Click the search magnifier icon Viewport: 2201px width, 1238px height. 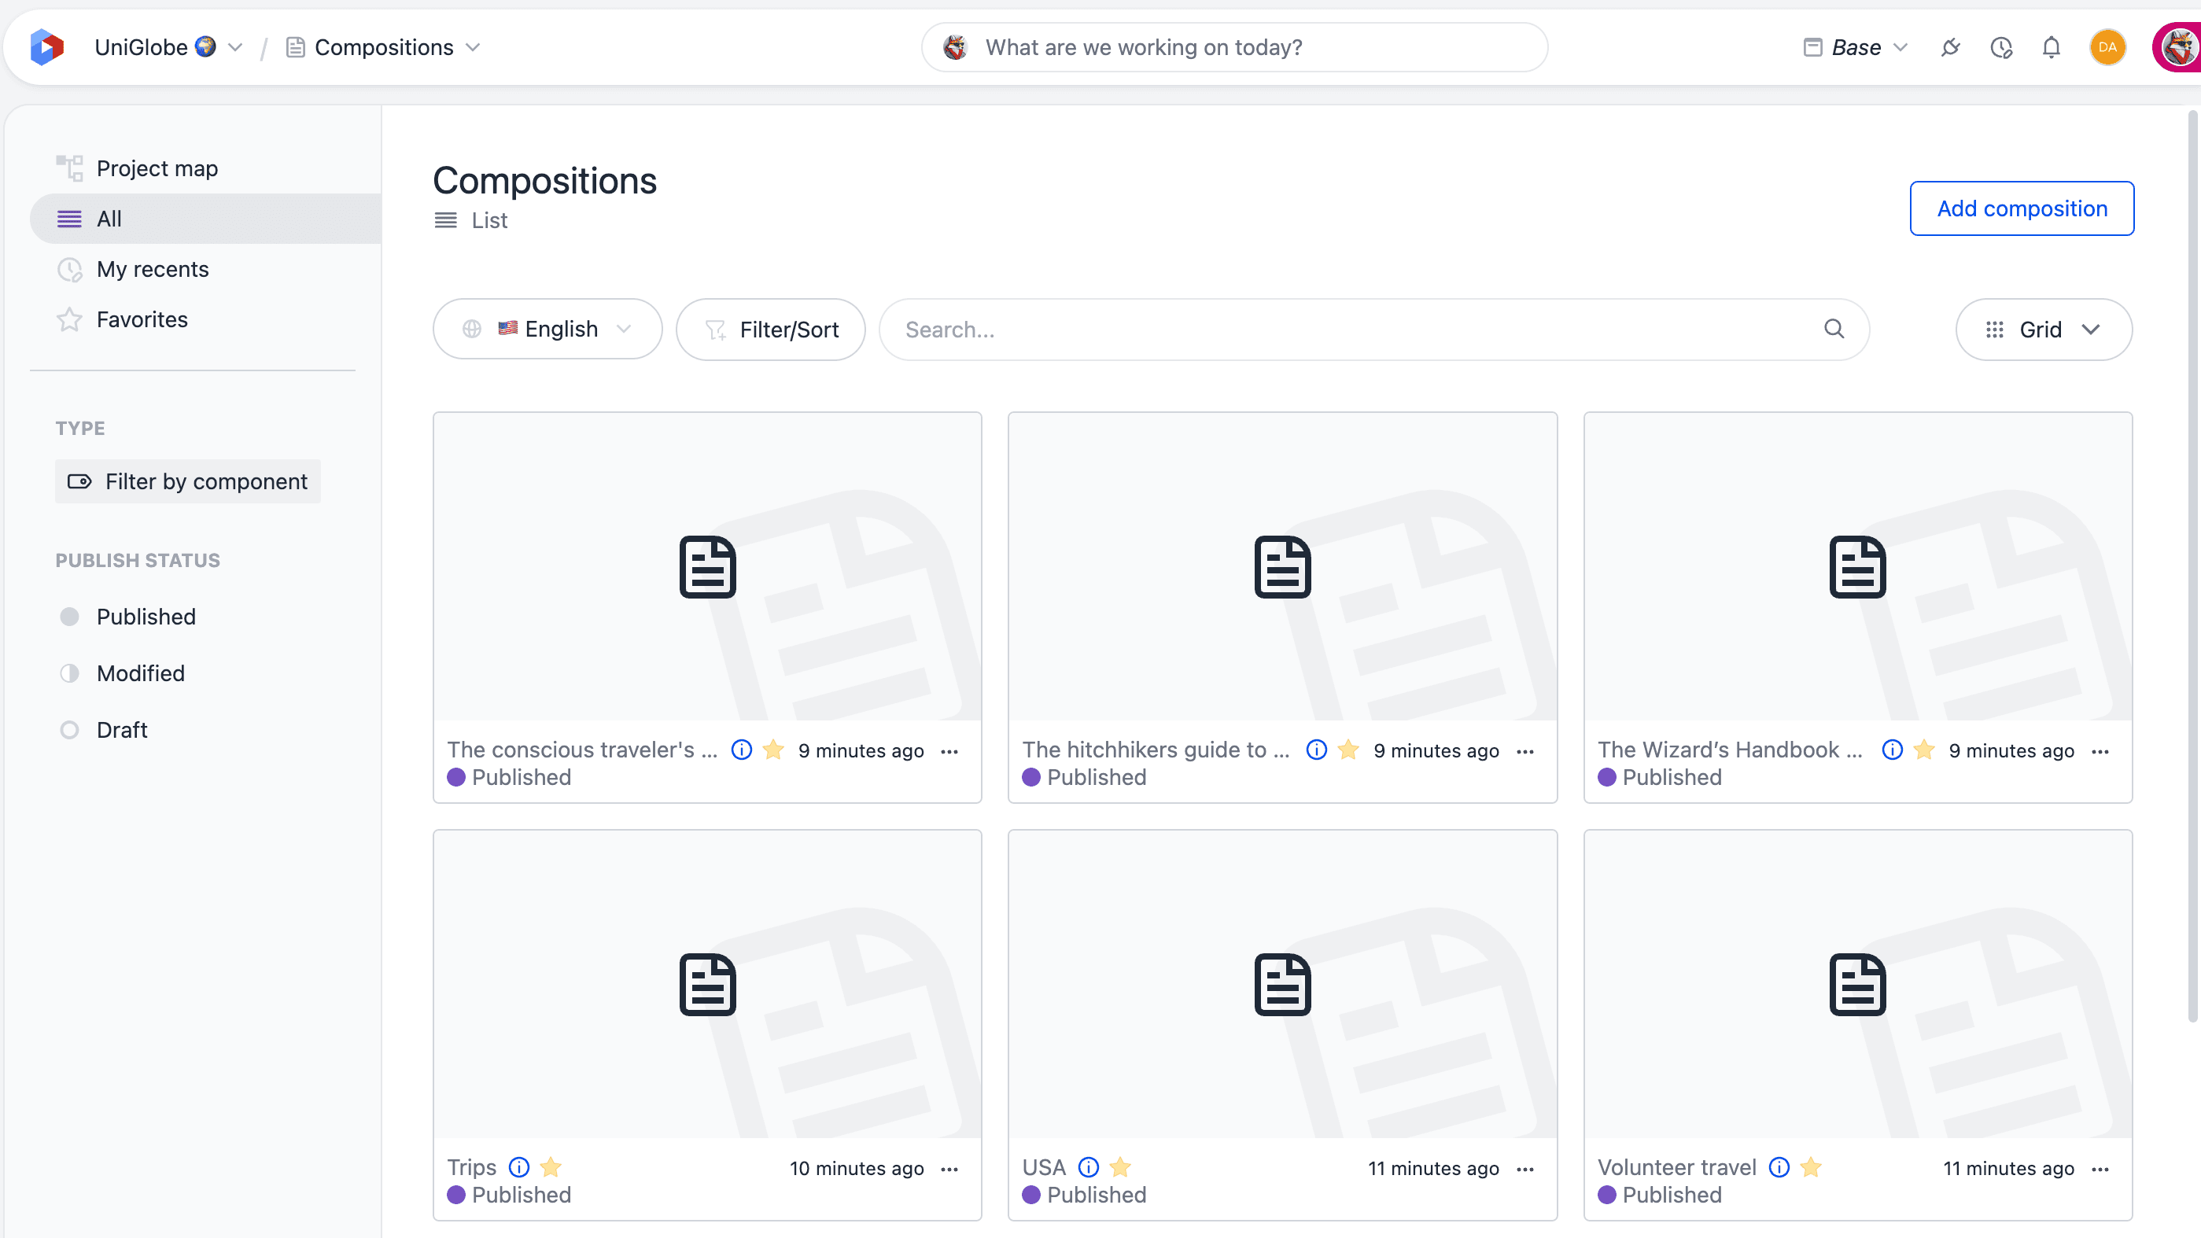coord(1834,329)
